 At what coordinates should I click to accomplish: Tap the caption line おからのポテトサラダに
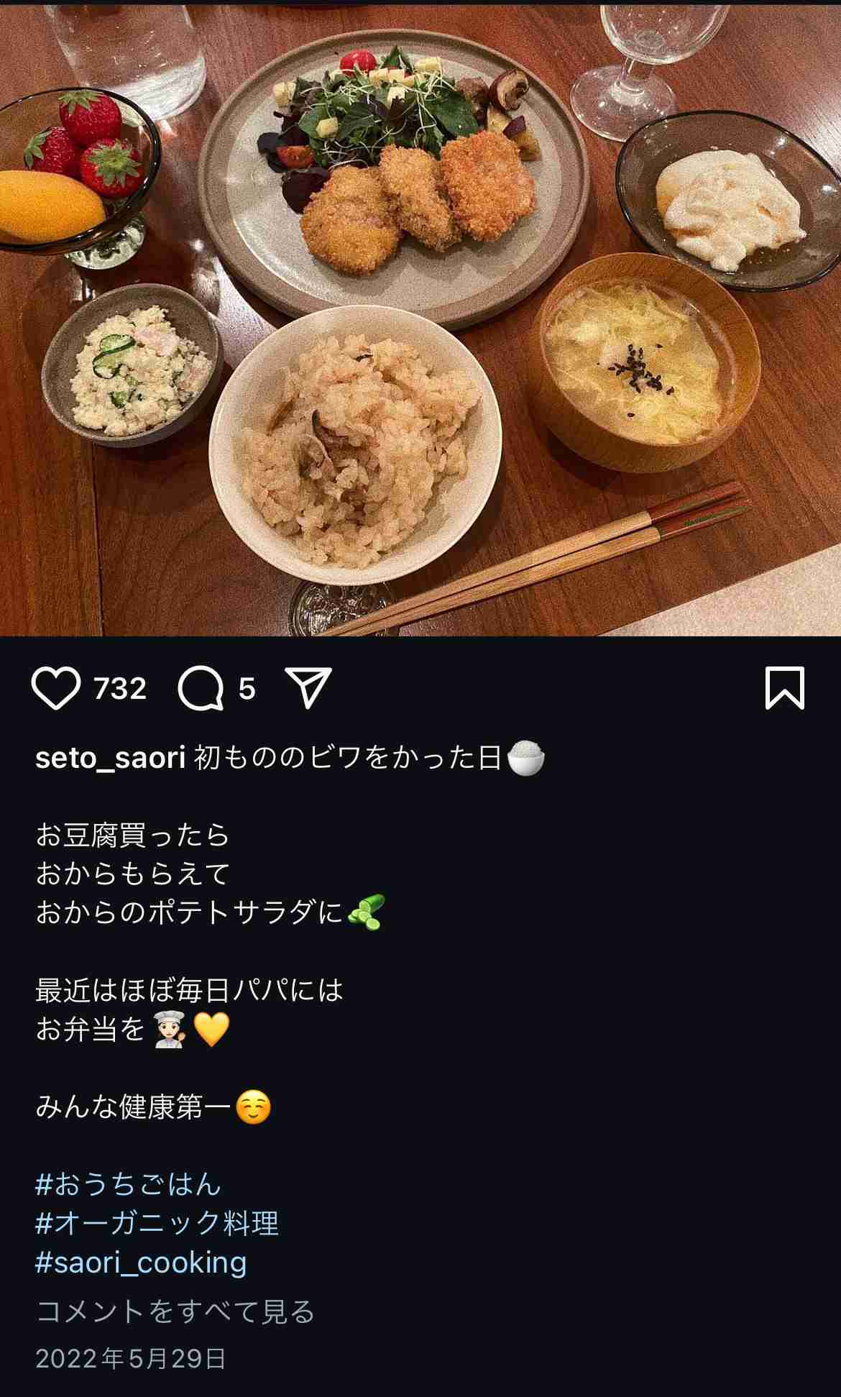[x=190, y=913]
